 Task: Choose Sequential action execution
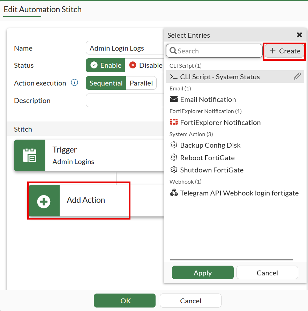[106, 83]
